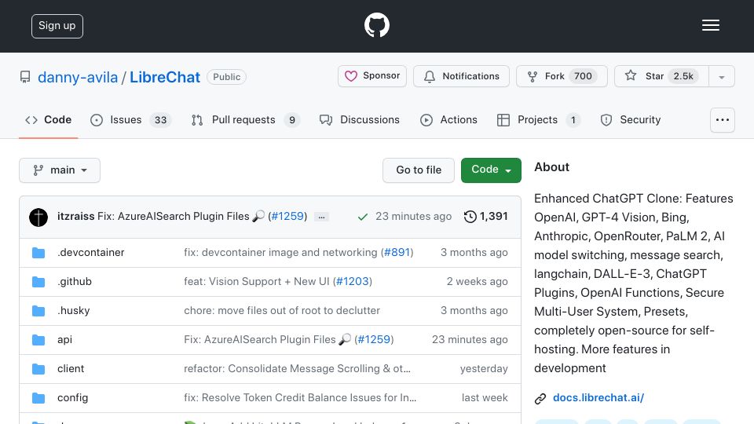
Task: Open the itzraiss author link
Action: coord(76,217)
